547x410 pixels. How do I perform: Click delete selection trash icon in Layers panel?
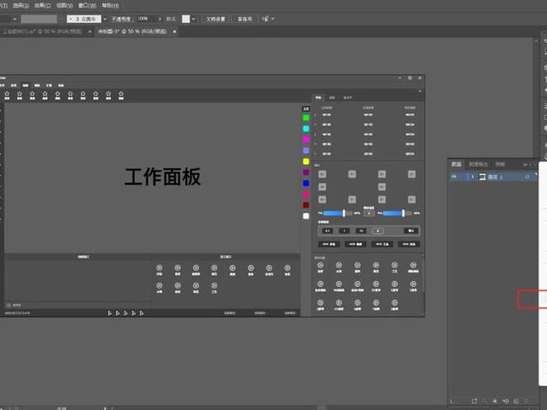click(526, 401)
